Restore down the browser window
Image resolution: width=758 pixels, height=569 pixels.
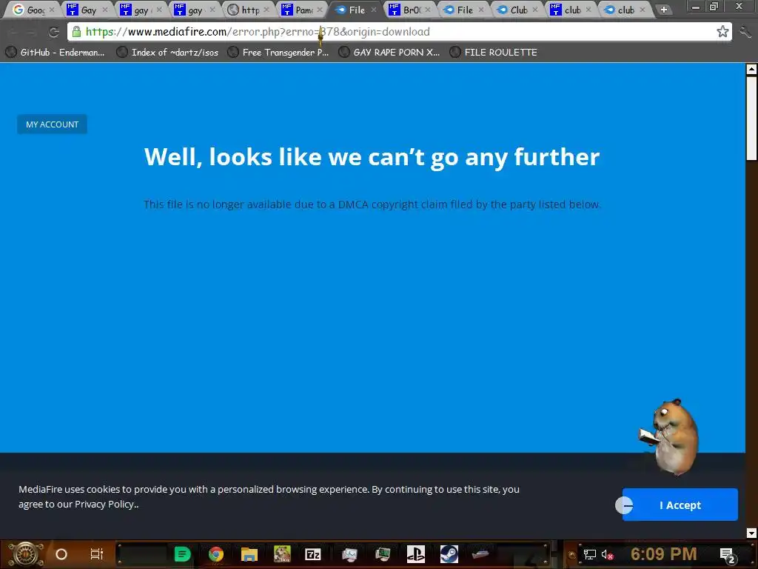coord(714,7)
